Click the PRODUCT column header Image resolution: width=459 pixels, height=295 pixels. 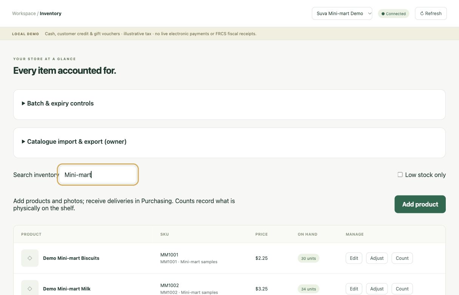tap(31, 234)
